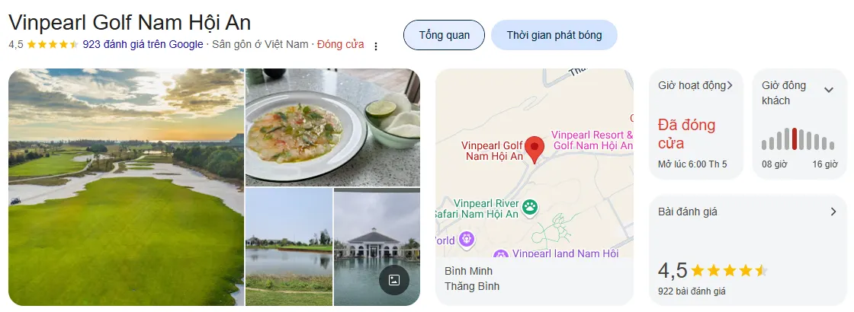The width and height of the screenshot is (854, 312).
Task: Open 923 đánh giá trên Google link
Action: click(x=143, y=45)
